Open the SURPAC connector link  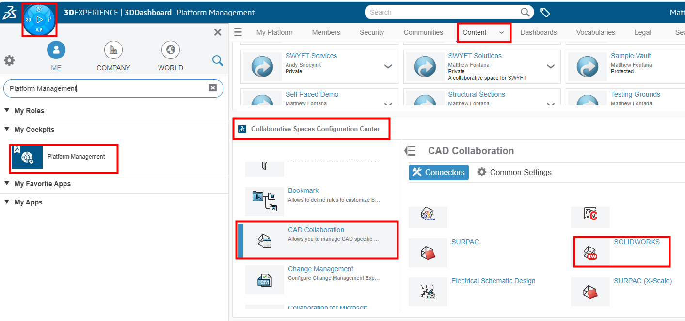coord(465,242)
